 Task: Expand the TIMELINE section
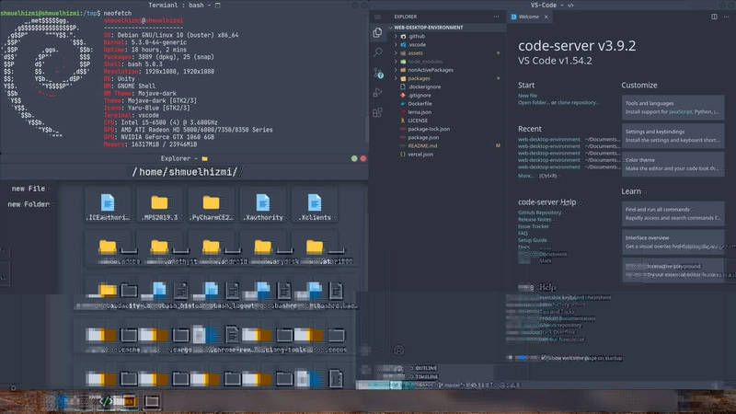(x=426, y=376)
